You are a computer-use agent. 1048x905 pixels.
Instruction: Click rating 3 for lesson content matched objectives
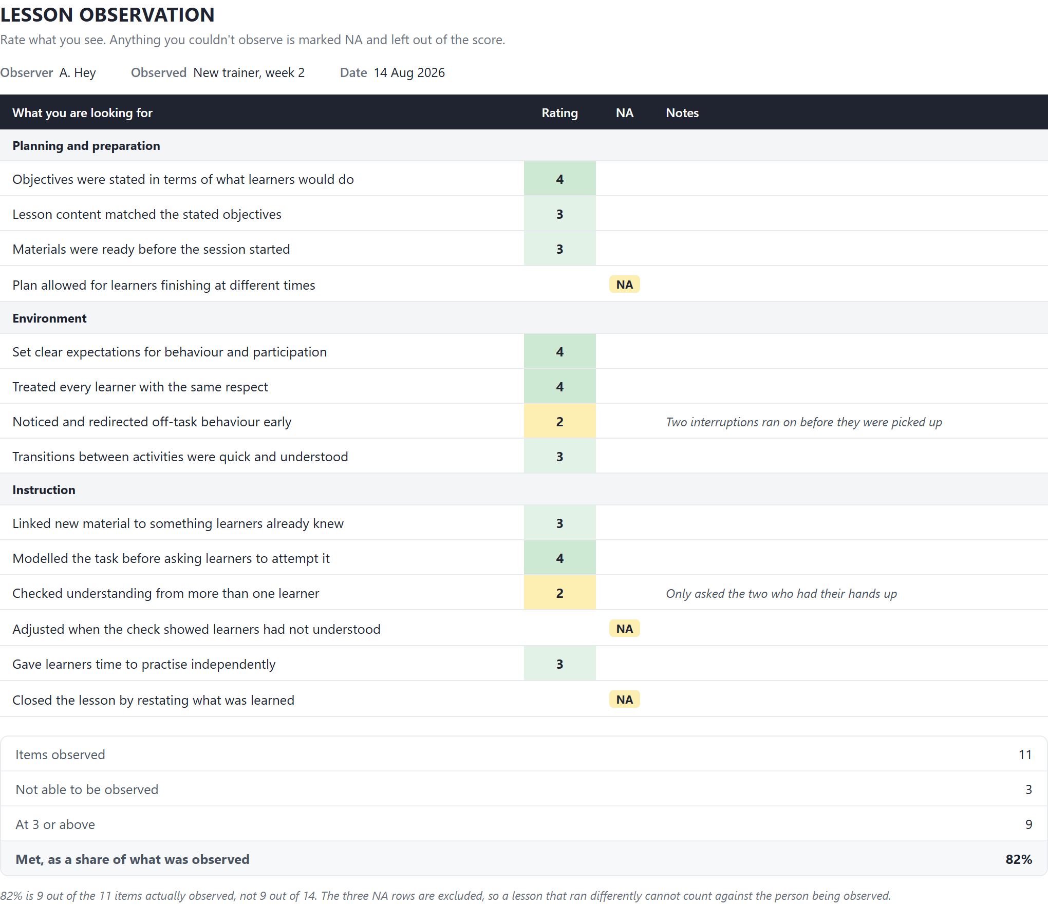point(559,214)
